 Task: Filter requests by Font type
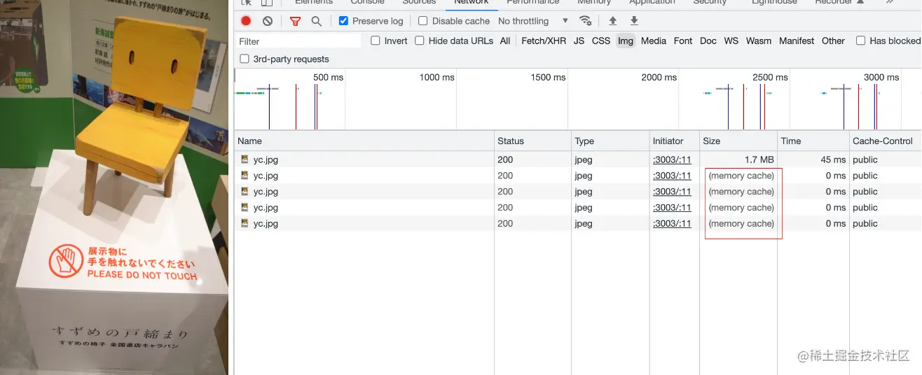(683, 41)
